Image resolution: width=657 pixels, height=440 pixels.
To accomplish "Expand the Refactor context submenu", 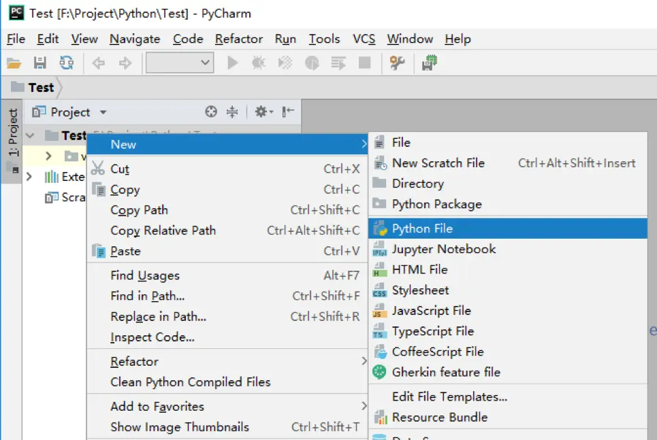I will click(227, 361).
